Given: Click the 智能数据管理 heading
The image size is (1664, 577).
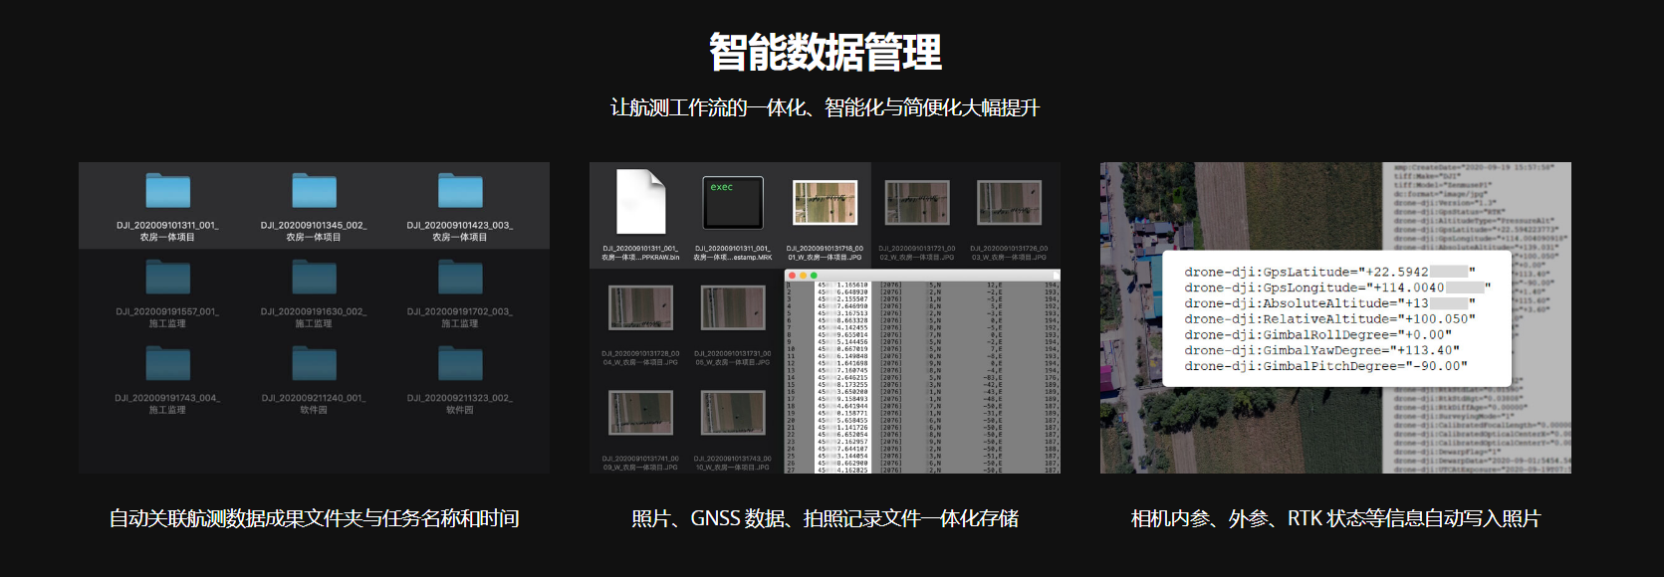Looking at the screenshot, I should (826, 52).
